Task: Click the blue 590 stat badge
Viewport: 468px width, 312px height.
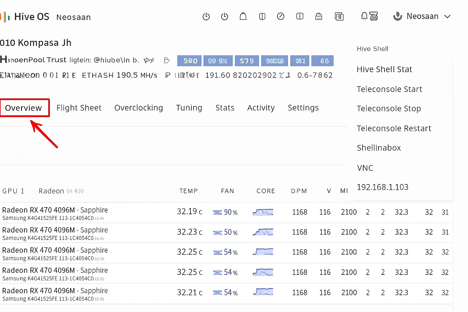Action: click(x=189, y=61)
